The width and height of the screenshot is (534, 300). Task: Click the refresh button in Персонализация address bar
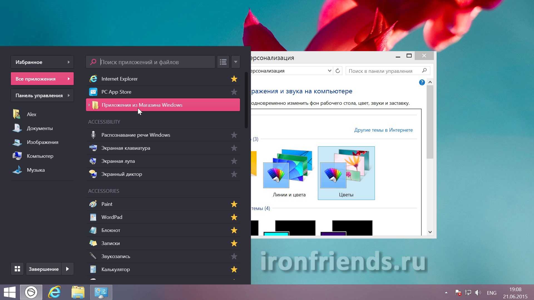tap(338, 71)
